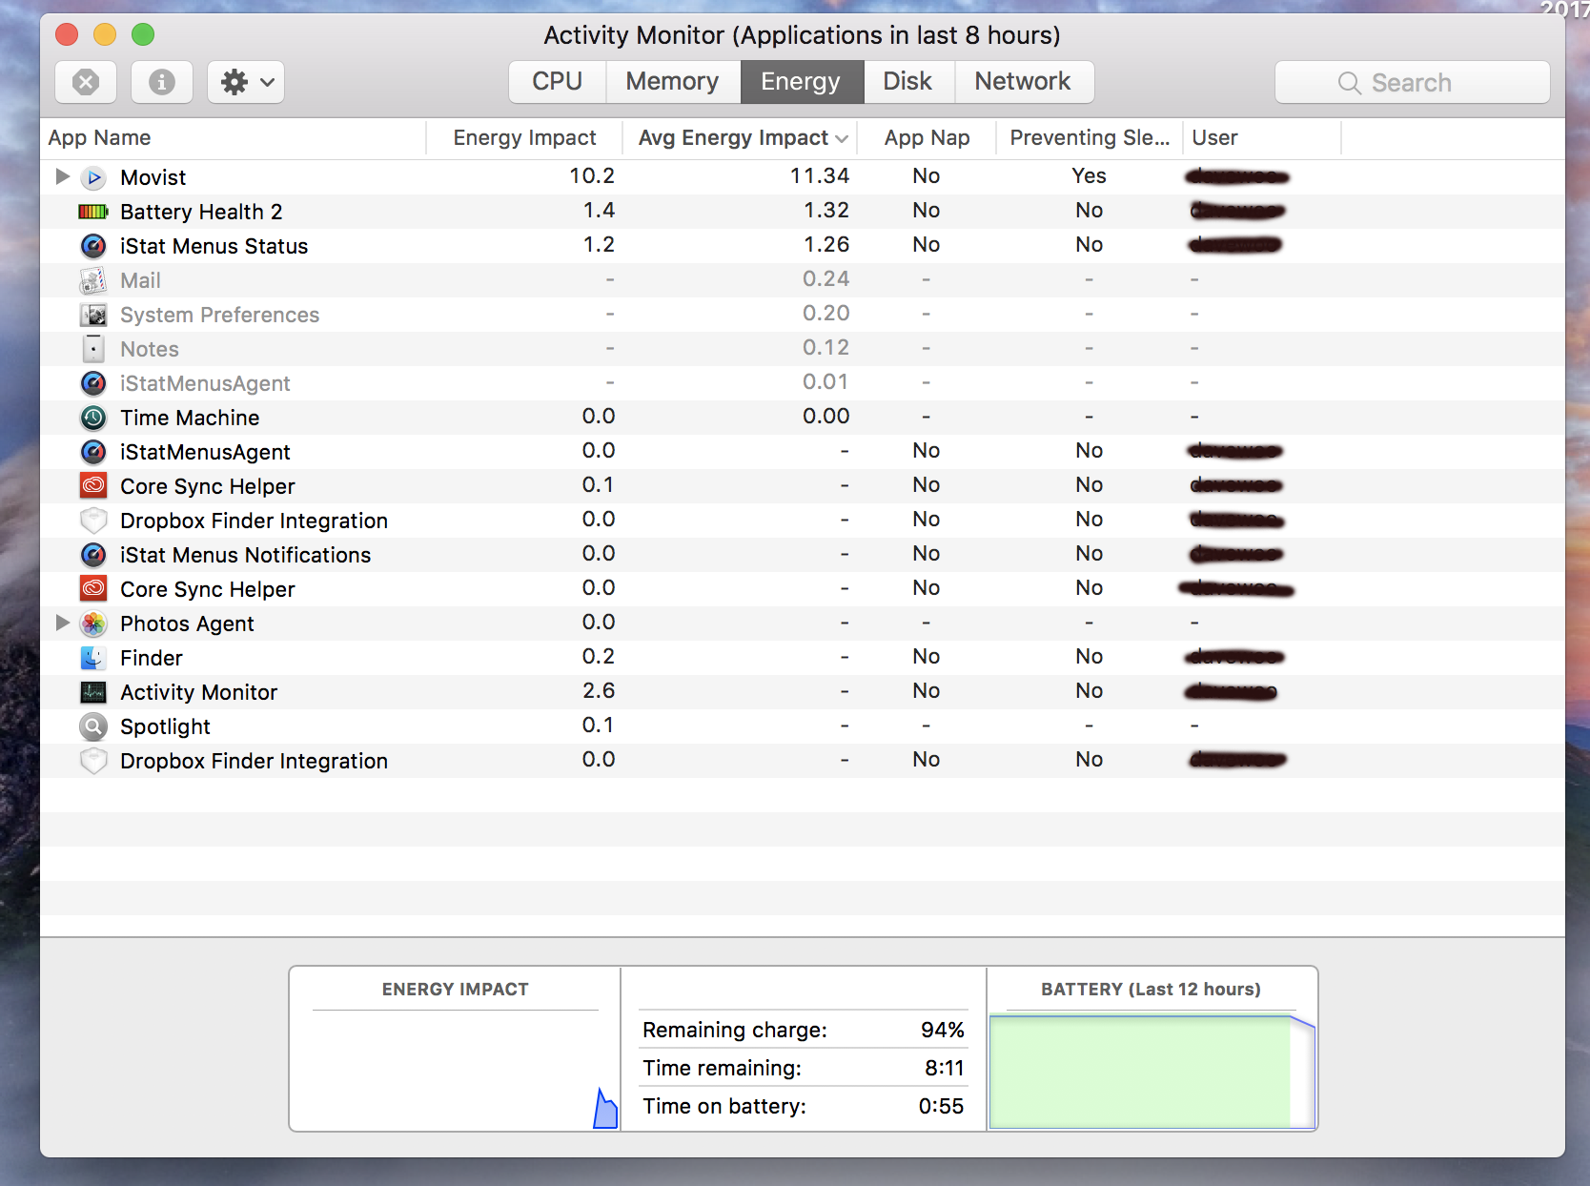Screen dimensions: 1590x1186
Task: Click the Time remaining 8:11 value
Action: tap(944, 1068)
